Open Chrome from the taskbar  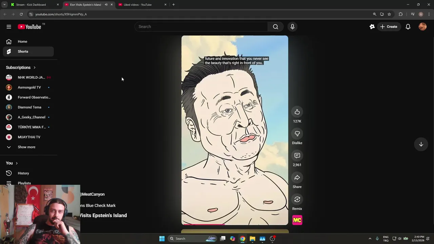pyautogui.click(x=242, y=239)
